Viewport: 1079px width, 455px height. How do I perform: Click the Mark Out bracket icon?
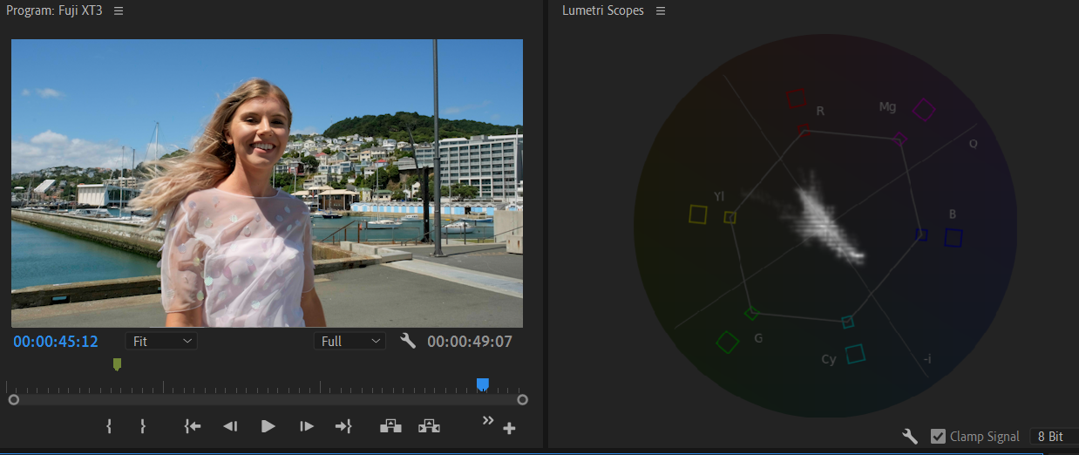tap(143, 426)
